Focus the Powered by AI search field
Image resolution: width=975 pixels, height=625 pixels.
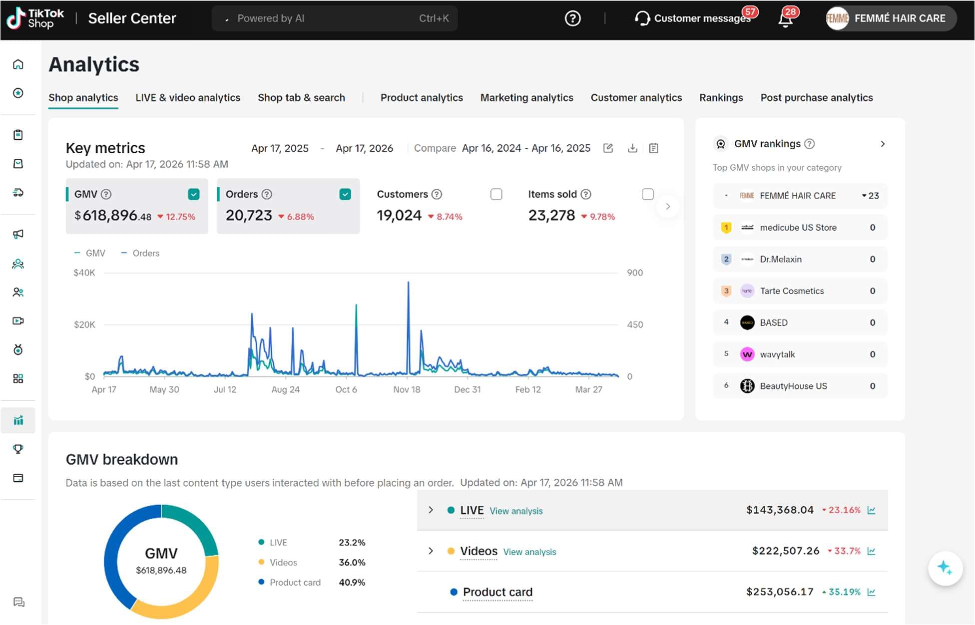pos(335,18)
